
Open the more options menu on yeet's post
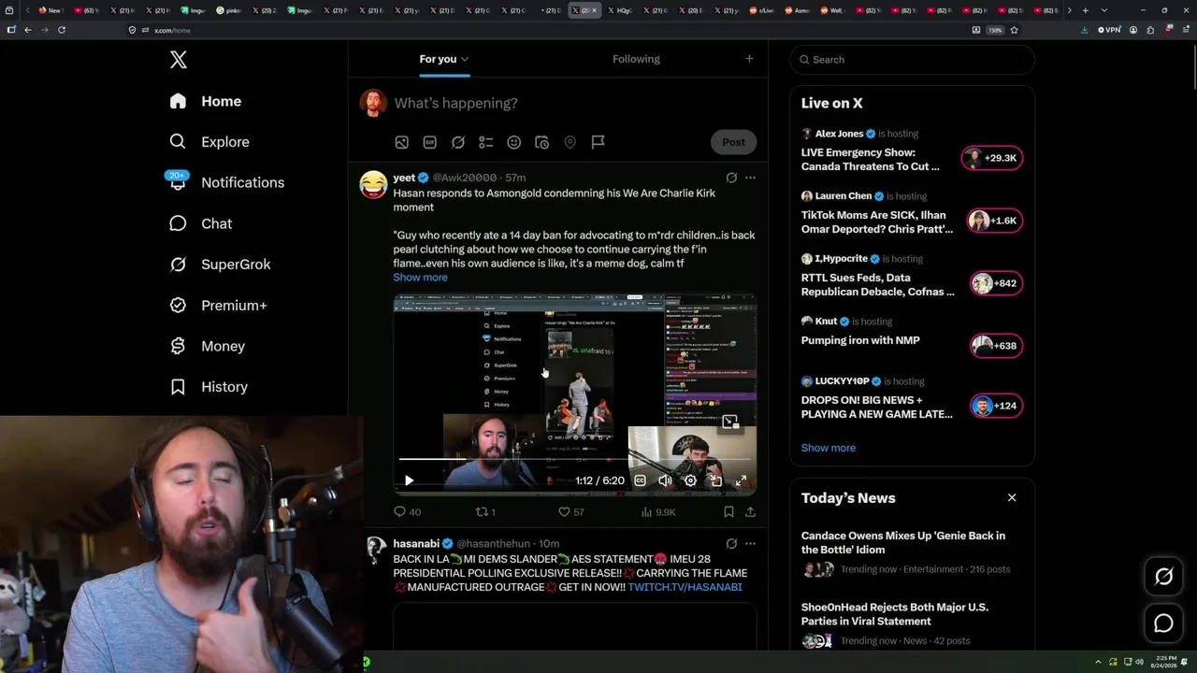tap(750, 178)
